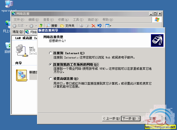Click the 搜索 toolbar icon

52,26
